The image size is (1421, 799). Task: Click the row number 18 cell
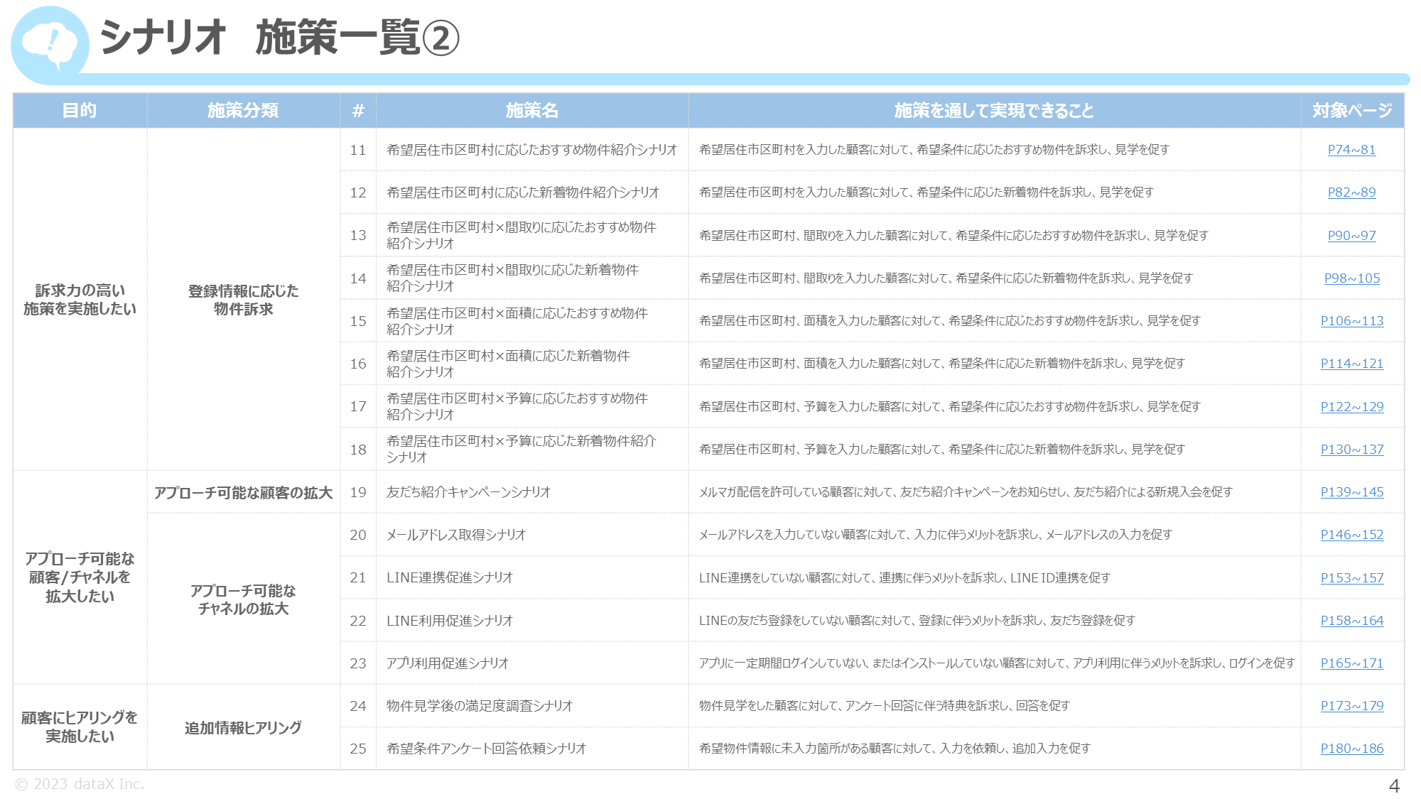358,450
